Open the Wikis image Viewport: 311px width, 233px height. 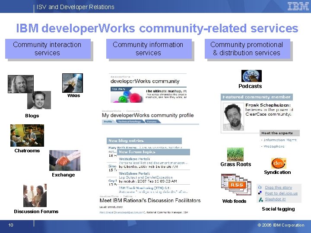(73, 83)
